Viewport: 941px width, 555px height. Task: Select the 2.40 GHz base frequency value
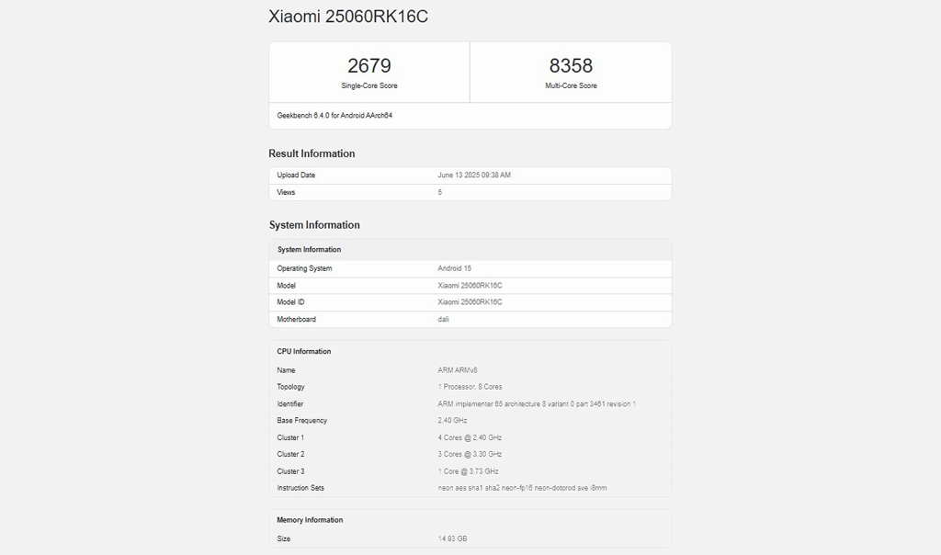(x=452, y=421)
